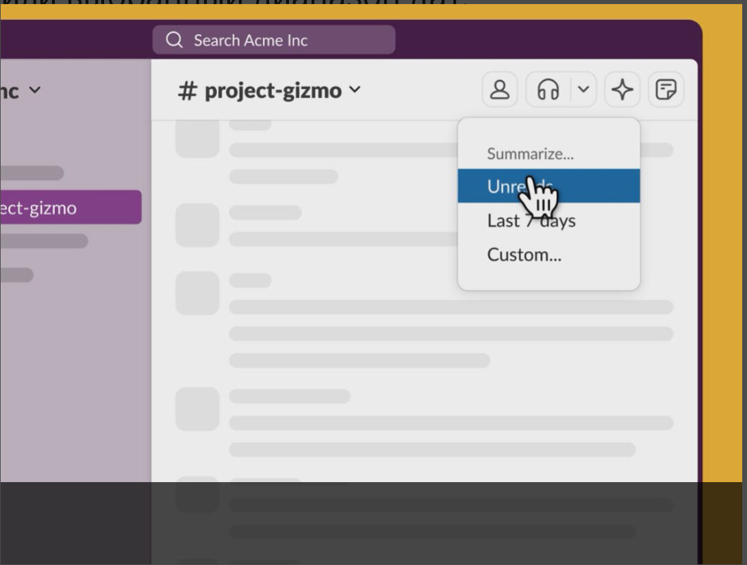This screenshot has height=565, width=747.
Task: Click the Summarize... menu header
Action: coord(530,154)
